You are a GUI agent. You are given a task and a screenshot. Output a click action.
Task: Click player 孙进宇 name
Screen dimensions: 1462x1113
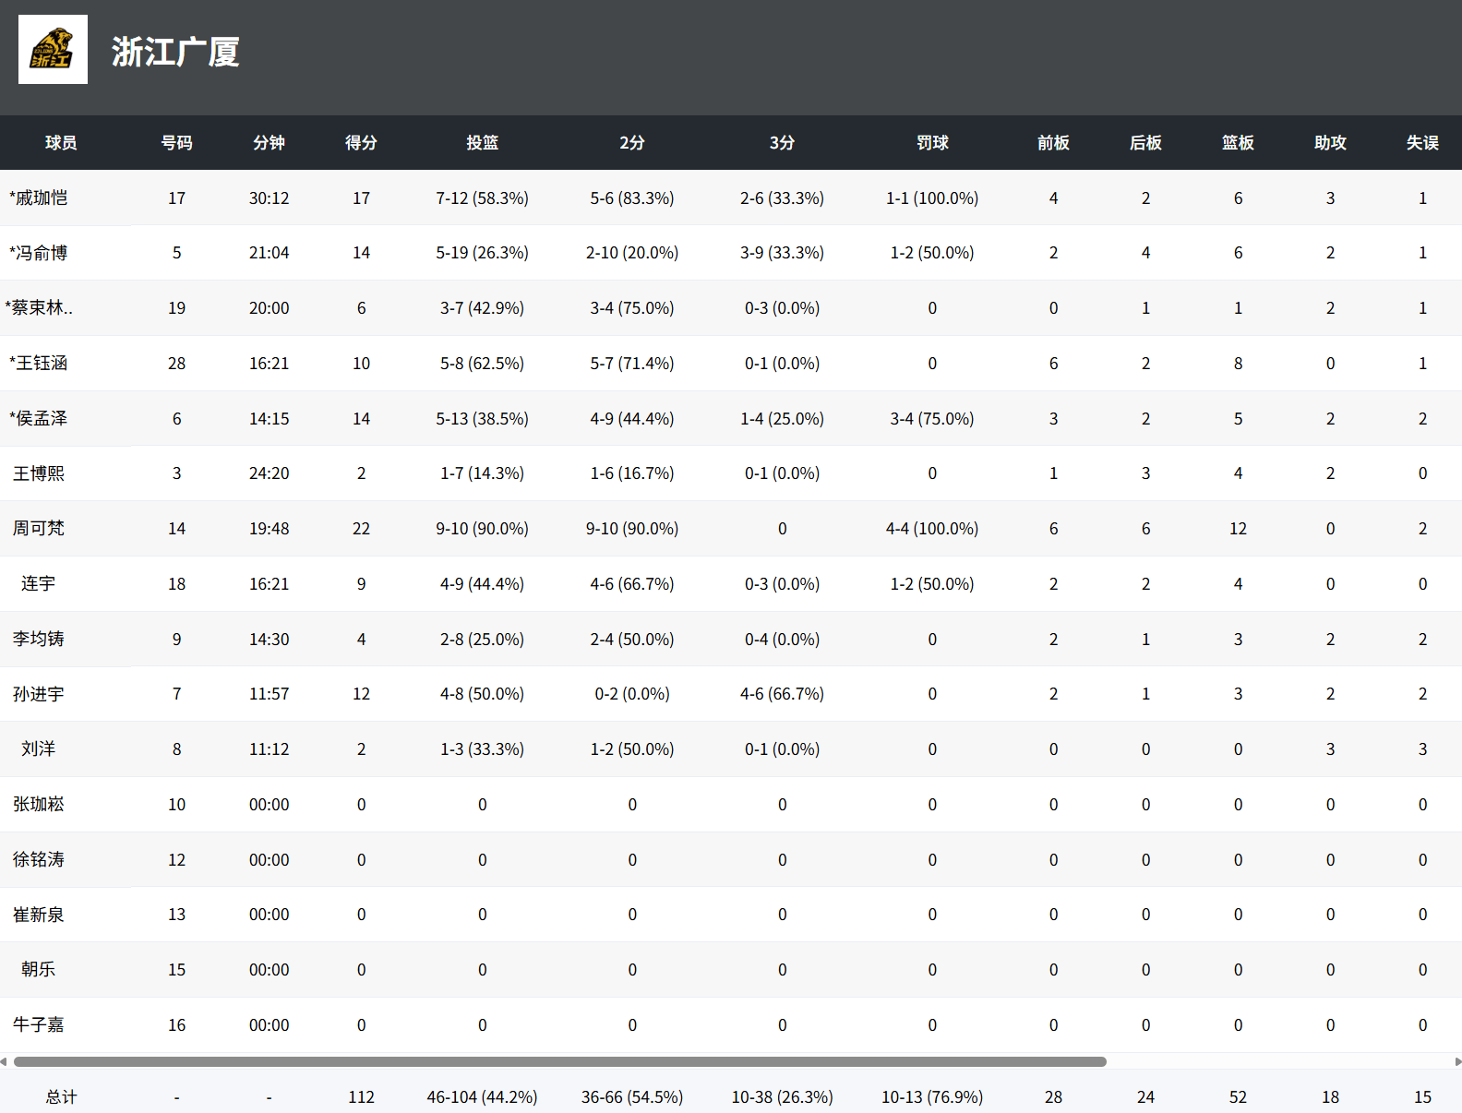click(x=39, y=694)
